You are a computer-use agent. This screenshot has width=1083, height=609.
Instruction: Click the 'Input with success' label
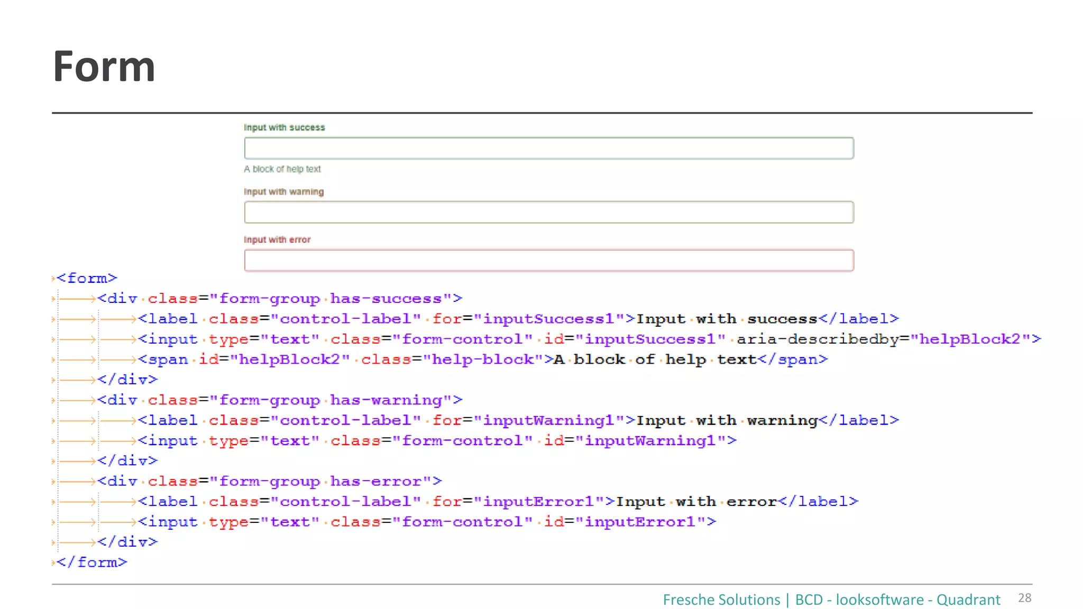point(284,127)
